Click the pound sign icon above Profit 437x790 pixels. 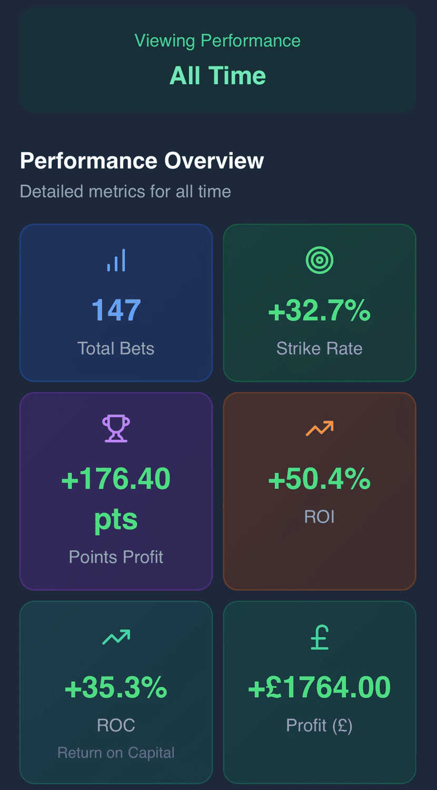coord(320,637)
